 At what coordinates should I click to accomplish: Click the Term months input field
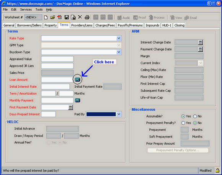click(x=49, y=93)
